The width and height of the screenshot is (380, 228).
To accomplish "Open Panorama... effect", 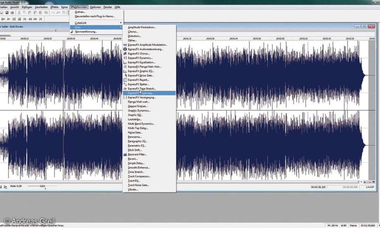I will click(x=149, y=137).
